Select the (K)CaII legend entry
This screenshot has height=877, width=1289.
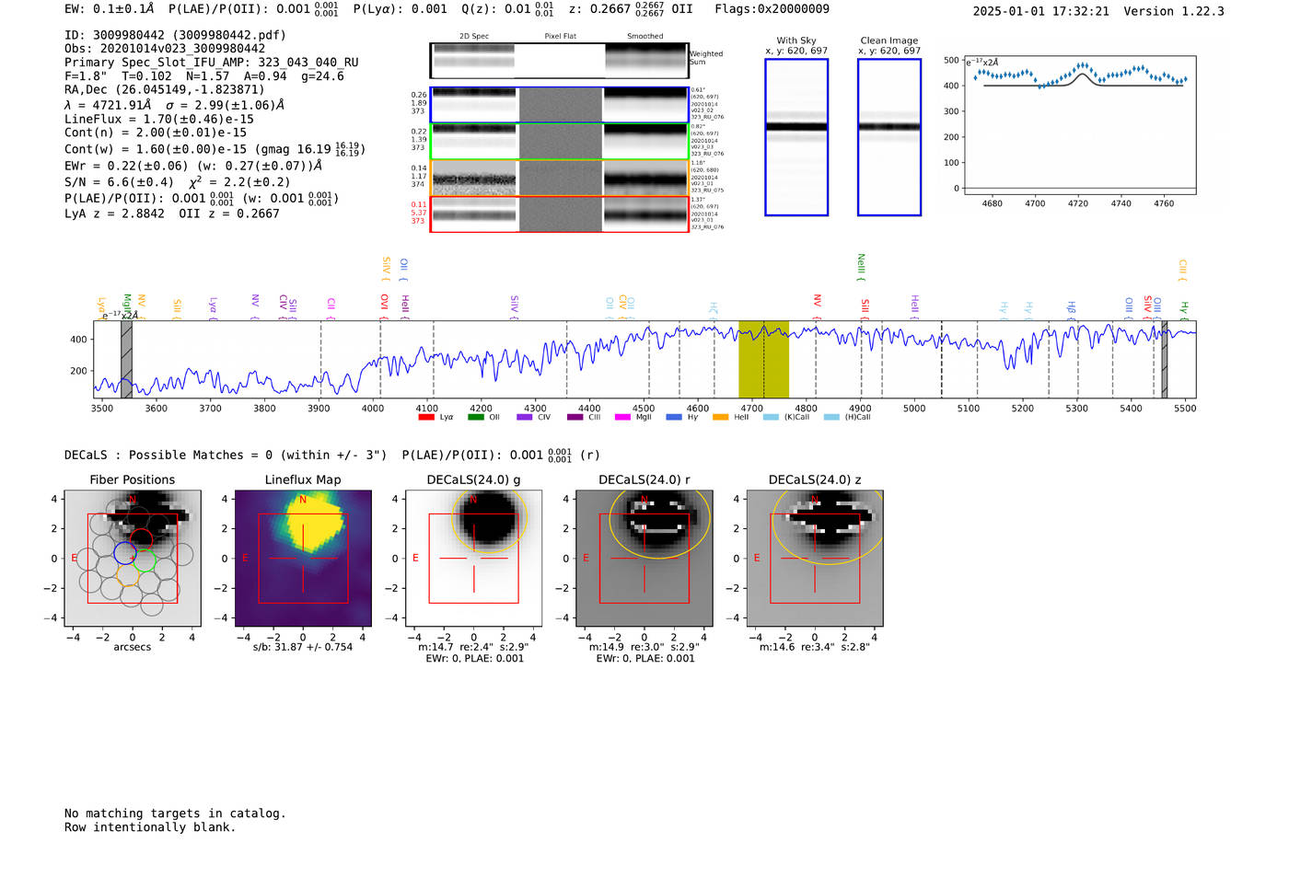[787, 417]
